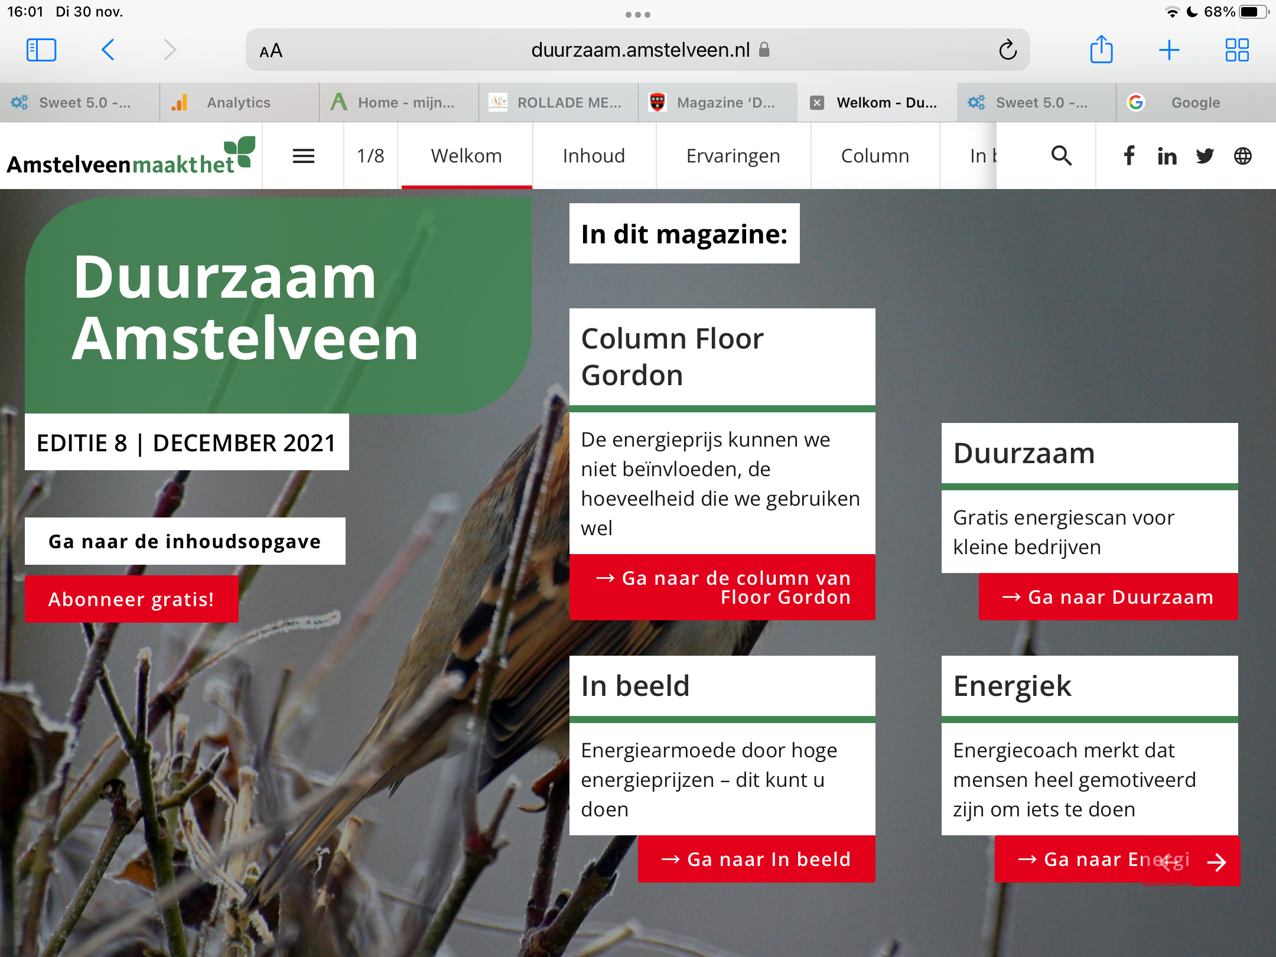Click the Energiearmoede door hoge energieprijzen text

coord(709,780)
